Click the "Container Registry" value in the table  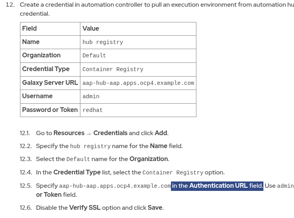(113, 70)
